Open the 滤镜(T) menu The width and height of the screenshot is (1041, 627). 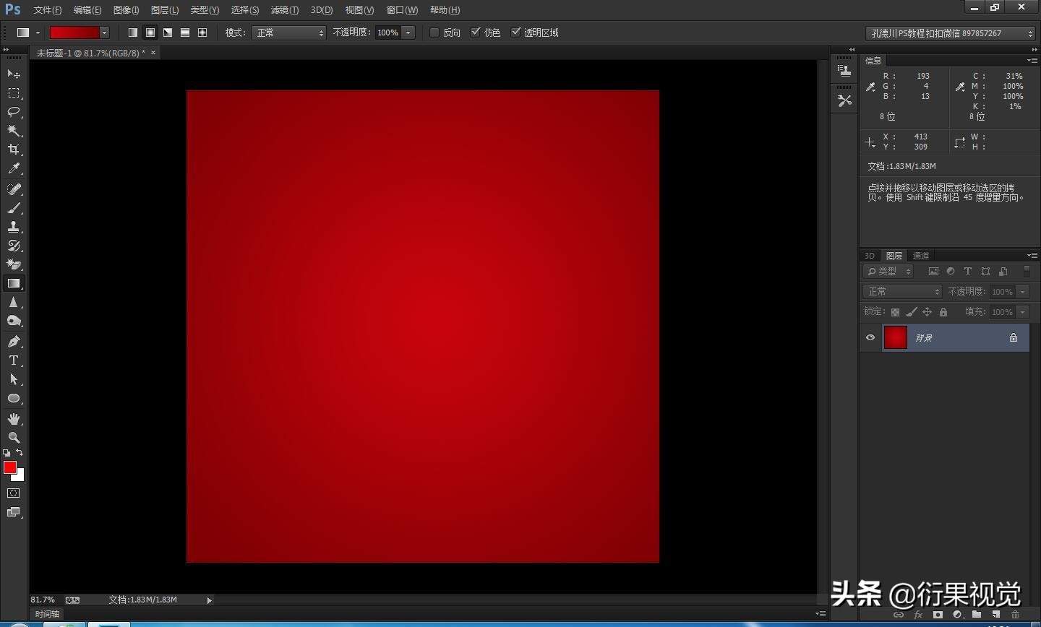click(x=284, y=9)
